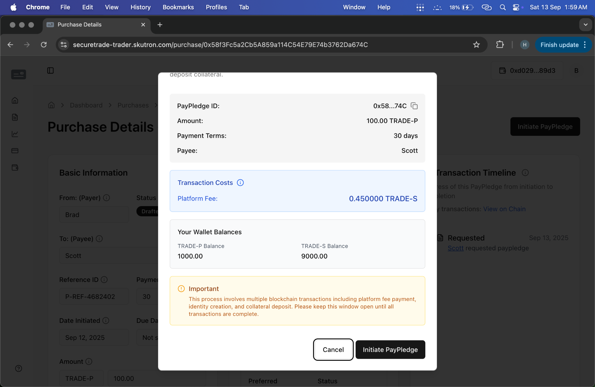This screenshot has height=387, width=595.
Task: Cancel the PayPledge dialog
Action: click(x=333, y=349)
